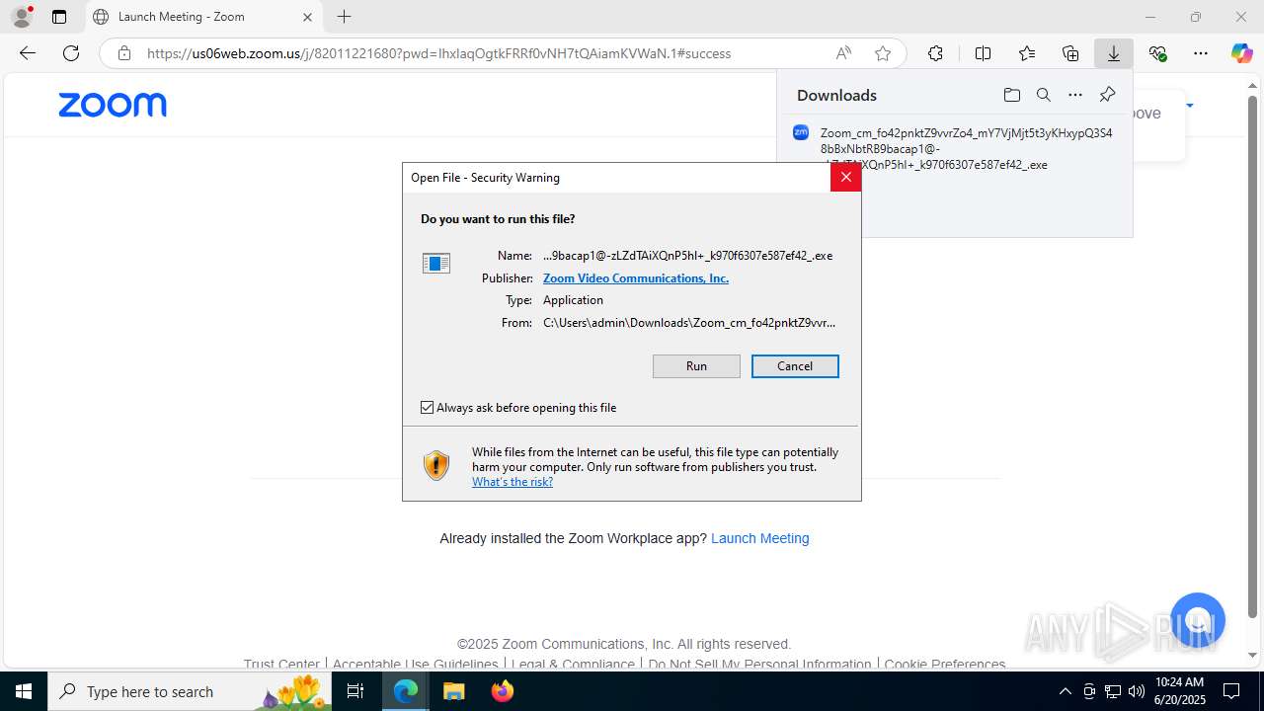Open the What's the risk link
The height and width of the screenshot is (711, 1264).
click(513, 482)
